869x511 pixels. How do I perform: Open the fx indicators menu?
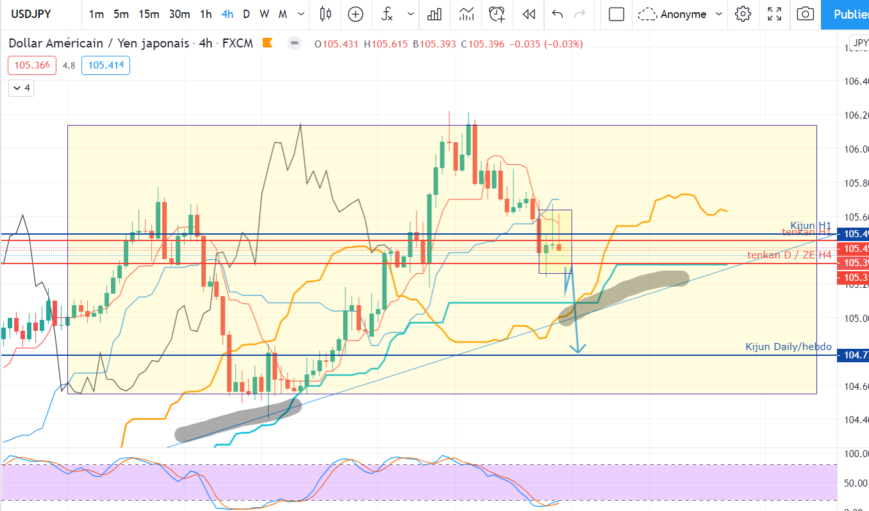coord(386,14)
